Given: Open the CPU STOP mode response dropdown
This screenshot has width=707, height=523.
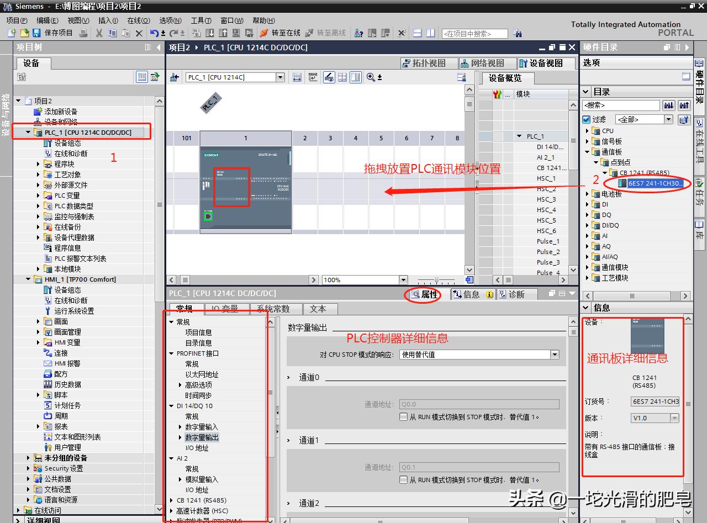Looking at the screenshot, I should click(555, 355).
